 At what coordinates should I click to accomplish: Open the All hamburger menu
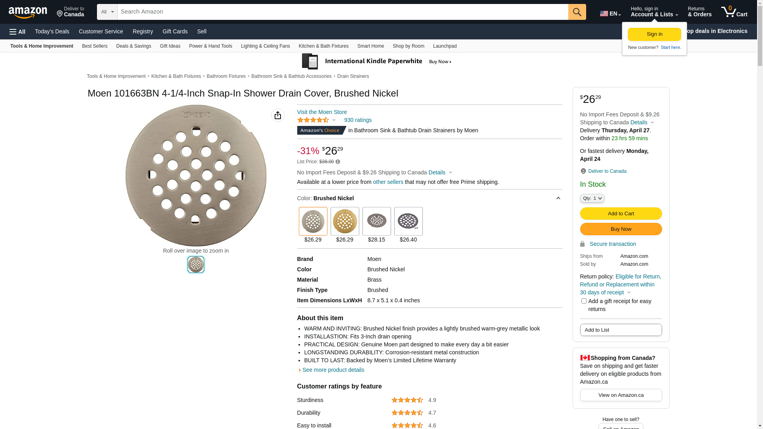tap(17, 31)
